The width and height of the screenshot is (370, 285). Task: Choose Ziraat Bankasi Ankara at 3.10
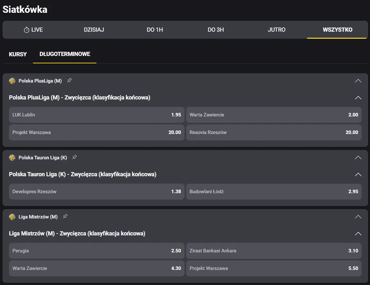point(274,251)
